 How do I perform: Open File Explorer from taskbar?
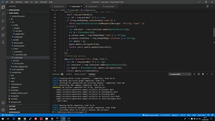tap(19, 119)
